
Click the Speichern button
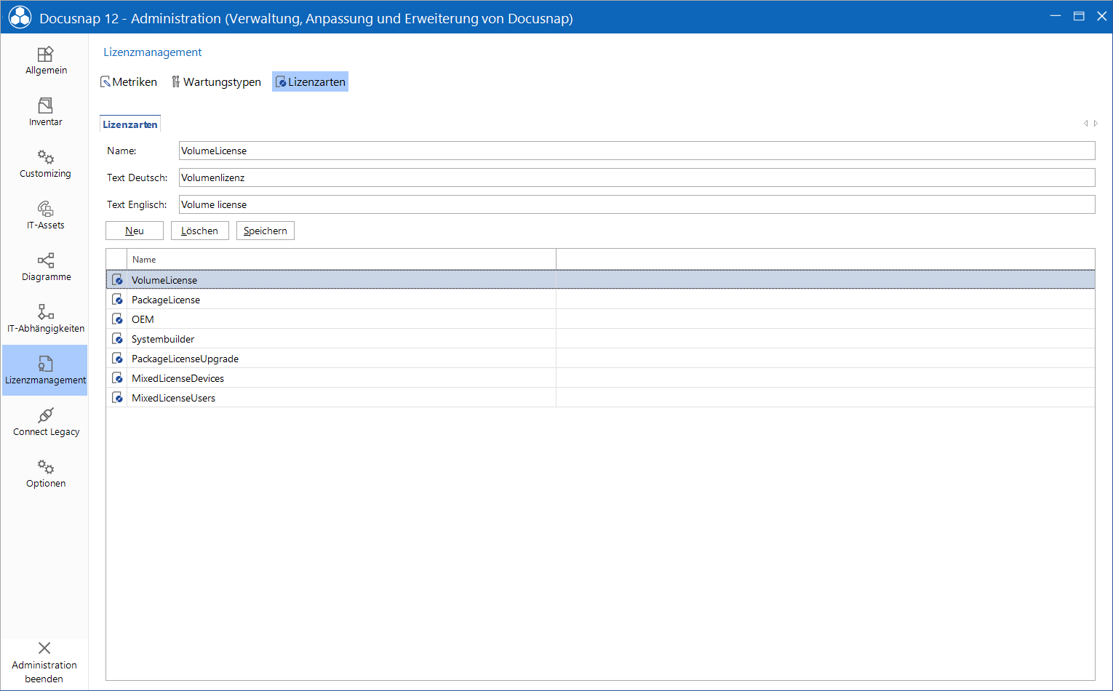(266, 231)
